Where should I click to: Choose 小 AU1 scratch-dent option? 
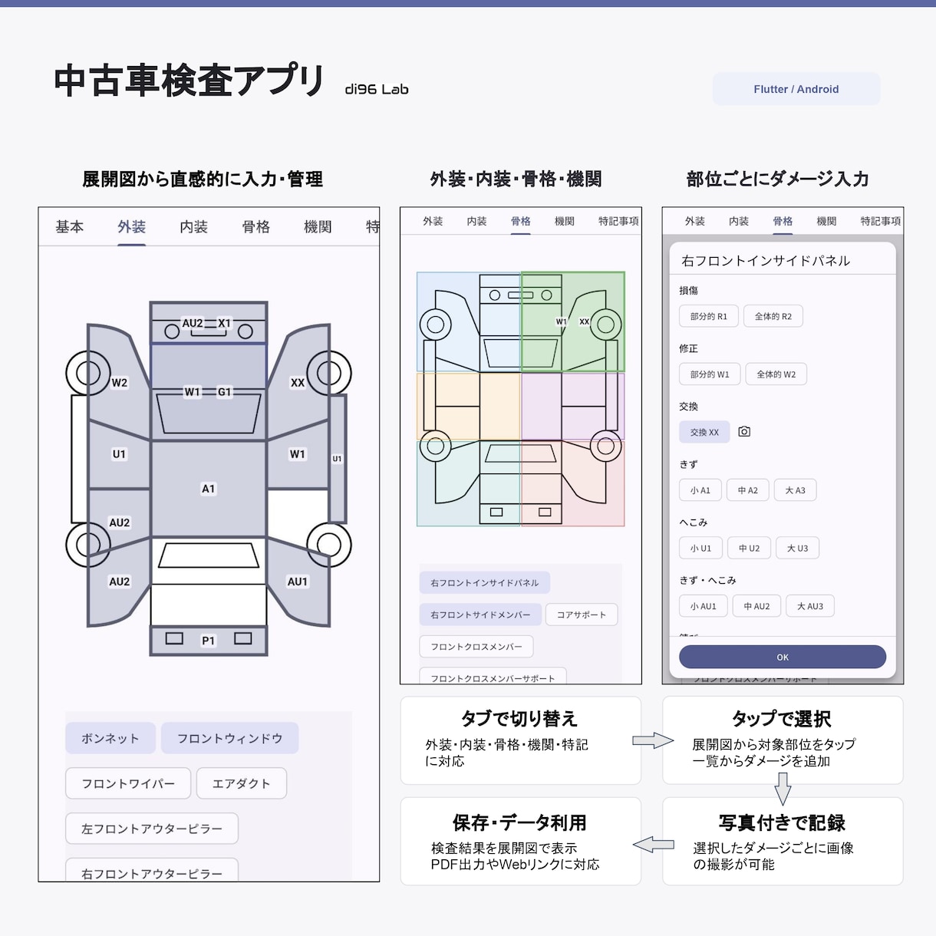pos(704,606)
